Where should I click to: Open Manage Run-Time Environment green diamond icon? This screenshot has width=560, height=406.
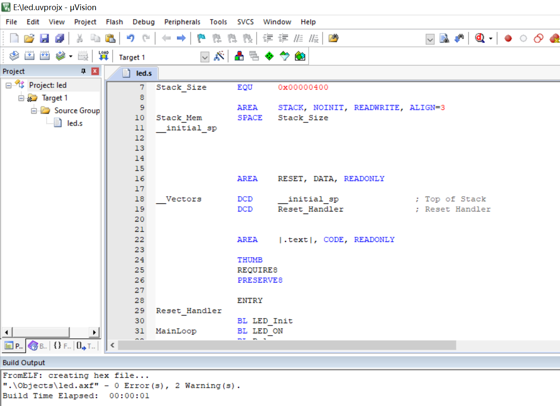click(269, 56)
